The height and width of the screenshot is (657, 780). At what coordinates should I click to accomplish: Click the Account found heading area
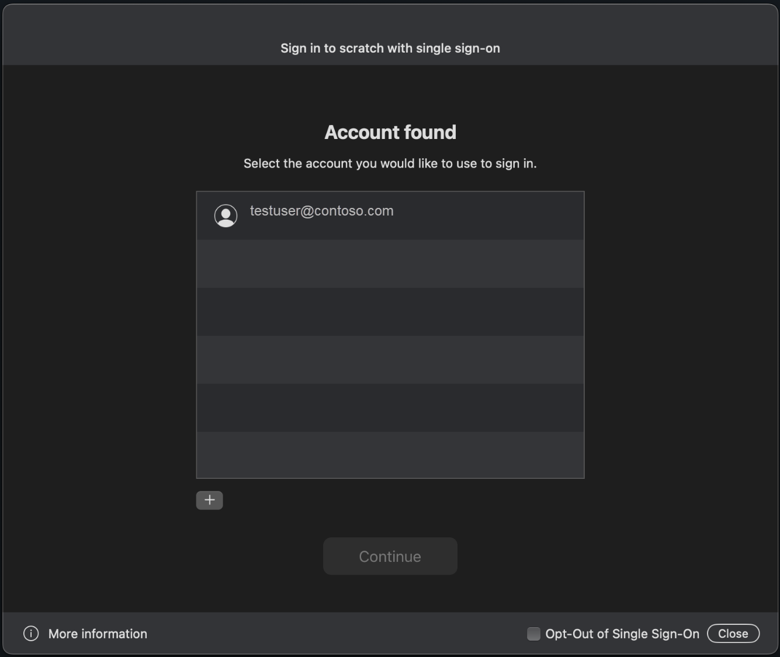click(390, 132)
